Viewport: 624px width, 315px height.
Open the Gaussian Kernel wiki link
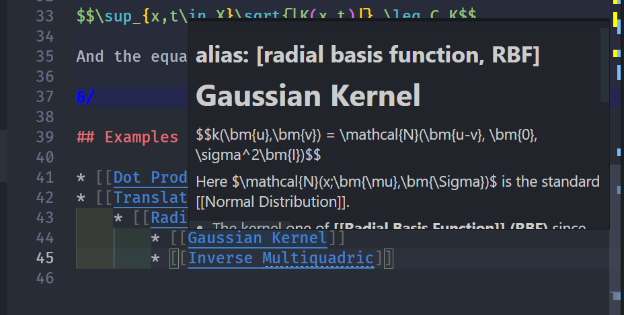point(258,238)
